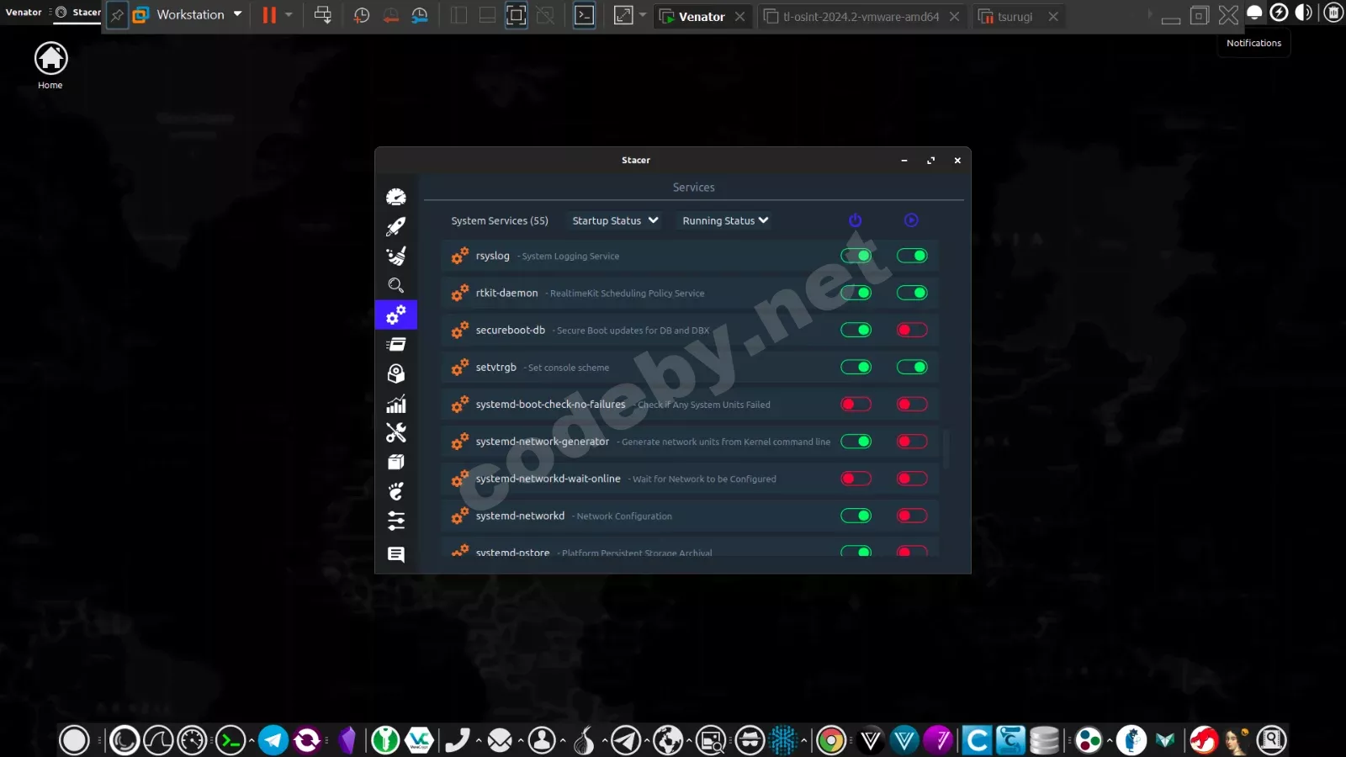Viewport: 1346px width, 757px height.
Task: Click Send Ctrl+Alt+Del toolbar icon
Action: click(x=322, y=15)
